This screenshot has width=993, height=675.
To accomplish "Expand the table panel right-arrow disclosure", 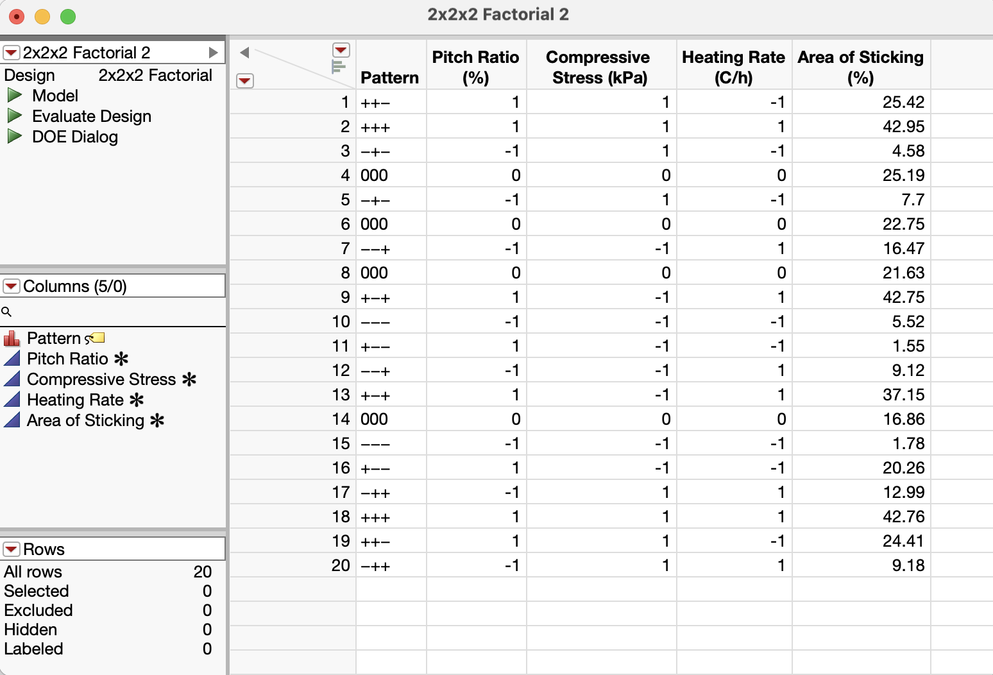I will pos(214,53).
